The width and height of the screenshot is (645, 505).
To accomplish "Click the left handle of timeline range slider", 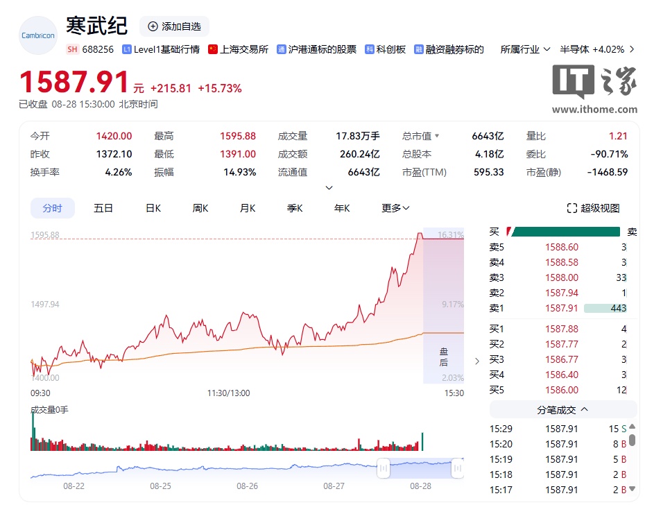I will [x=382, y=470].
